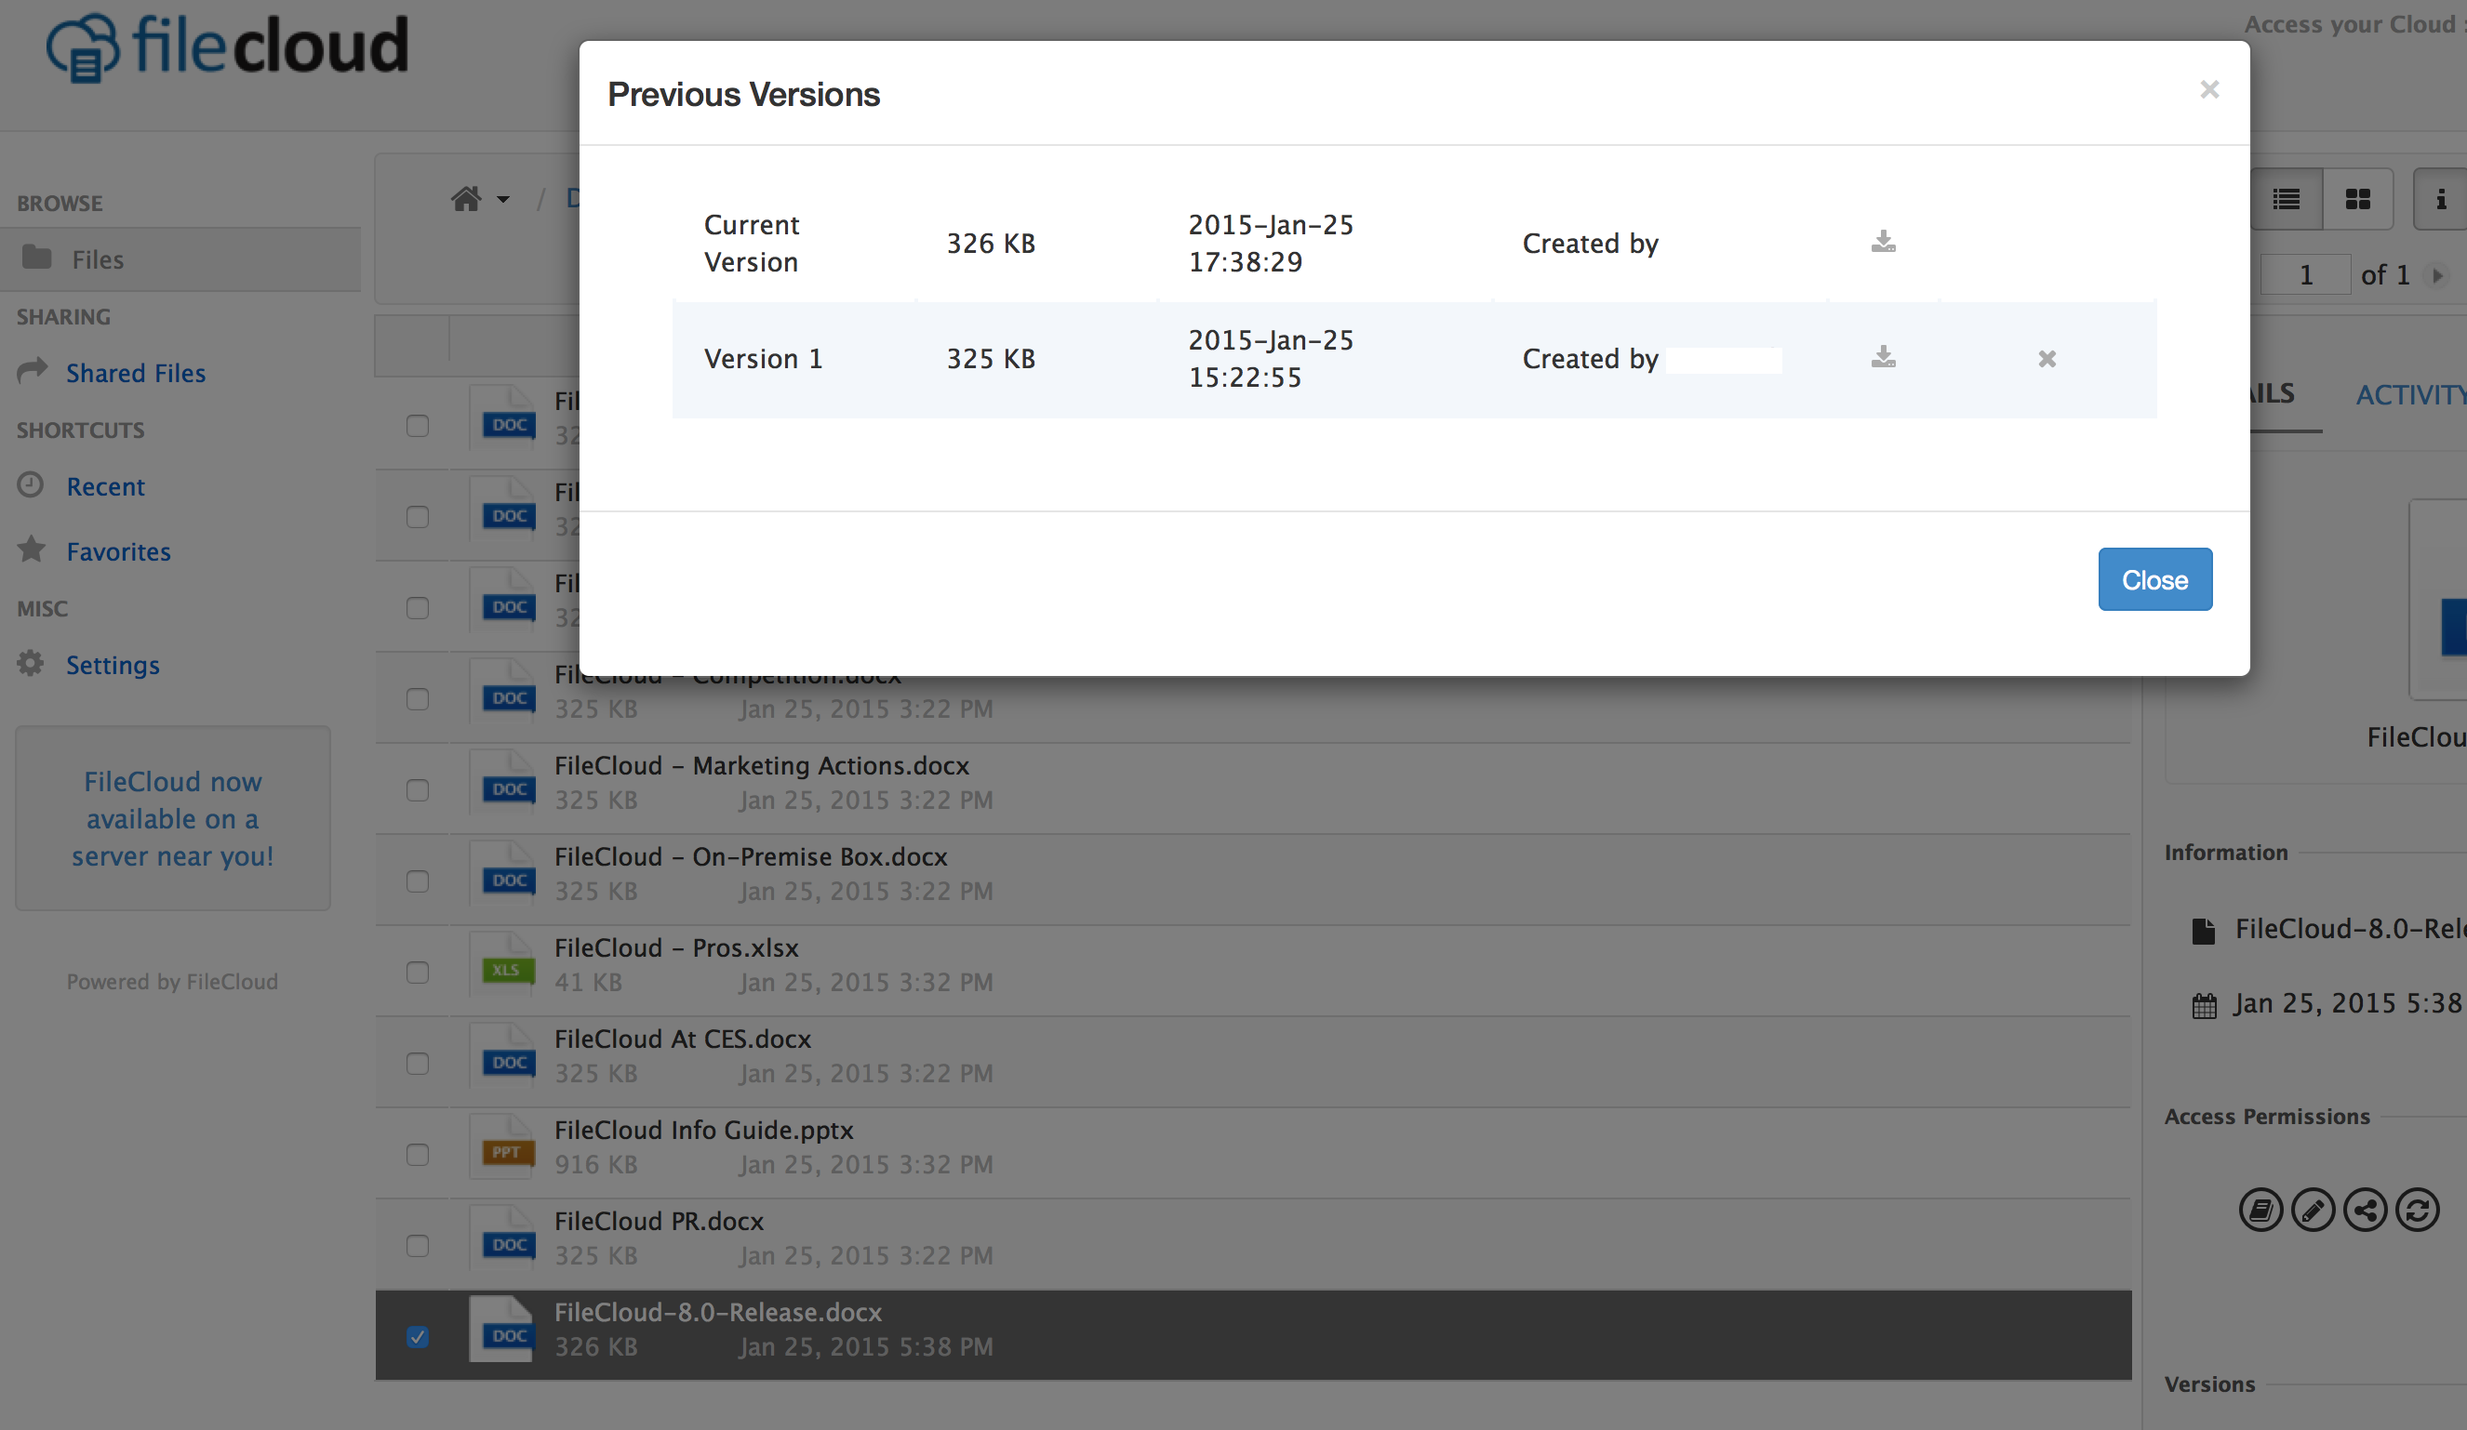Open FileCloud PR.docx

click(659, 1221)
